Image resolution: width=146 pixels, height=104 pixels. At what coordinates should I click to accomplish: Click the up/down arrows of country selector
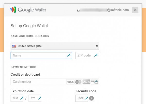coord(97,46)
